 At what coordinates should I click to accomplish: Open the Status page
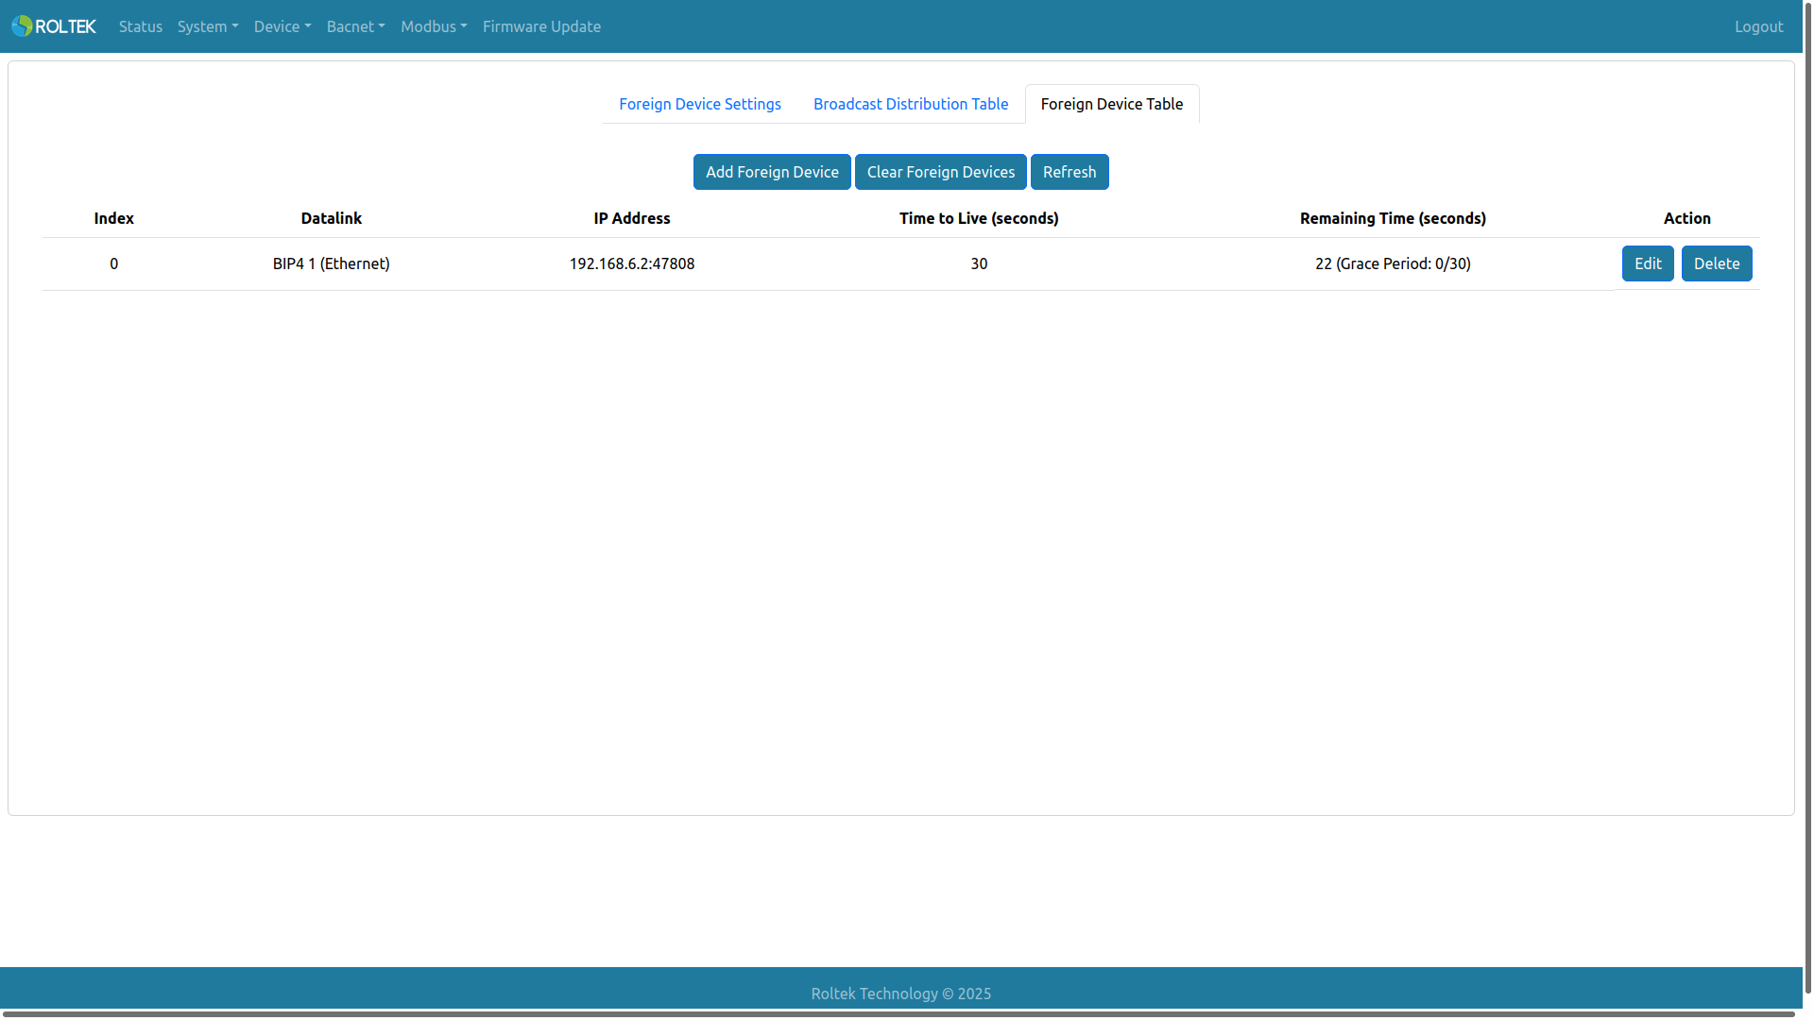141,26
